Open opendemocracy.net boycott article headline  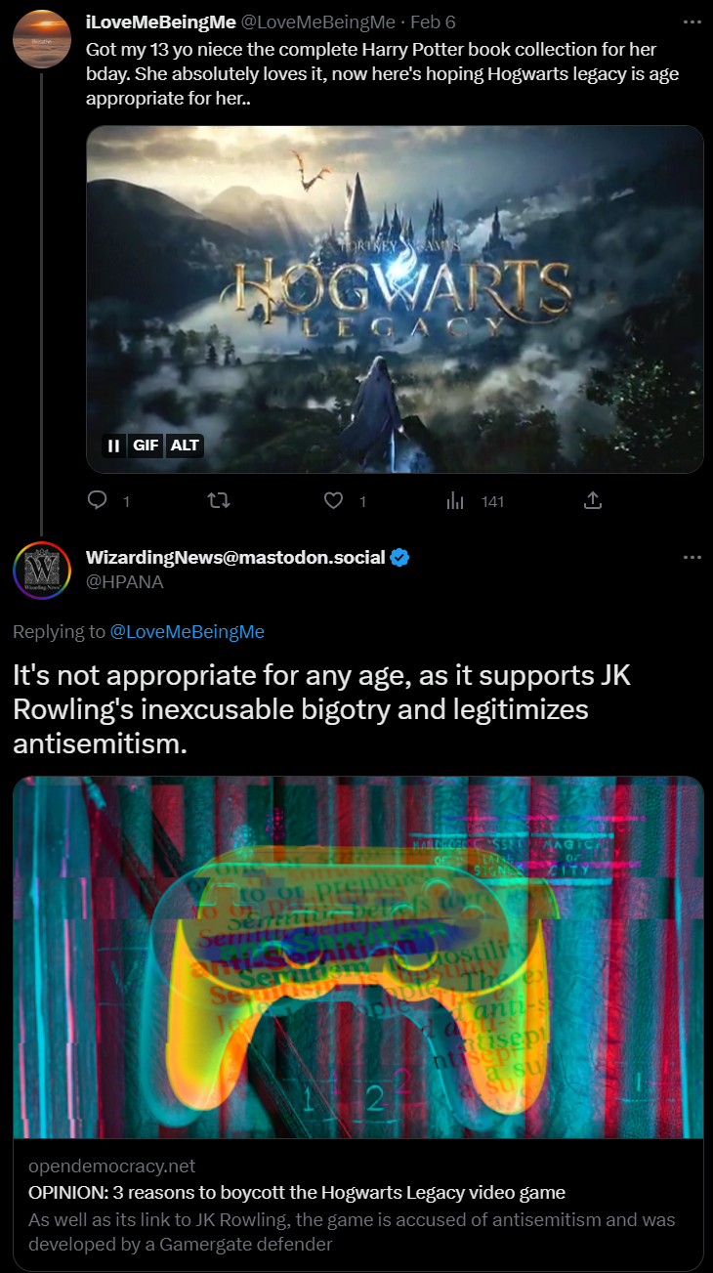pyautogui.click(x=297, y=1193)
